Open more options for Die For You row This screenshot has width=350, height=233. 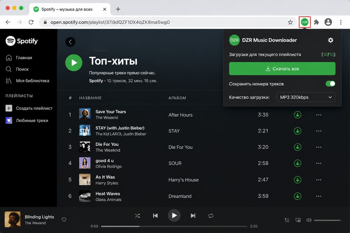point(319,147)
